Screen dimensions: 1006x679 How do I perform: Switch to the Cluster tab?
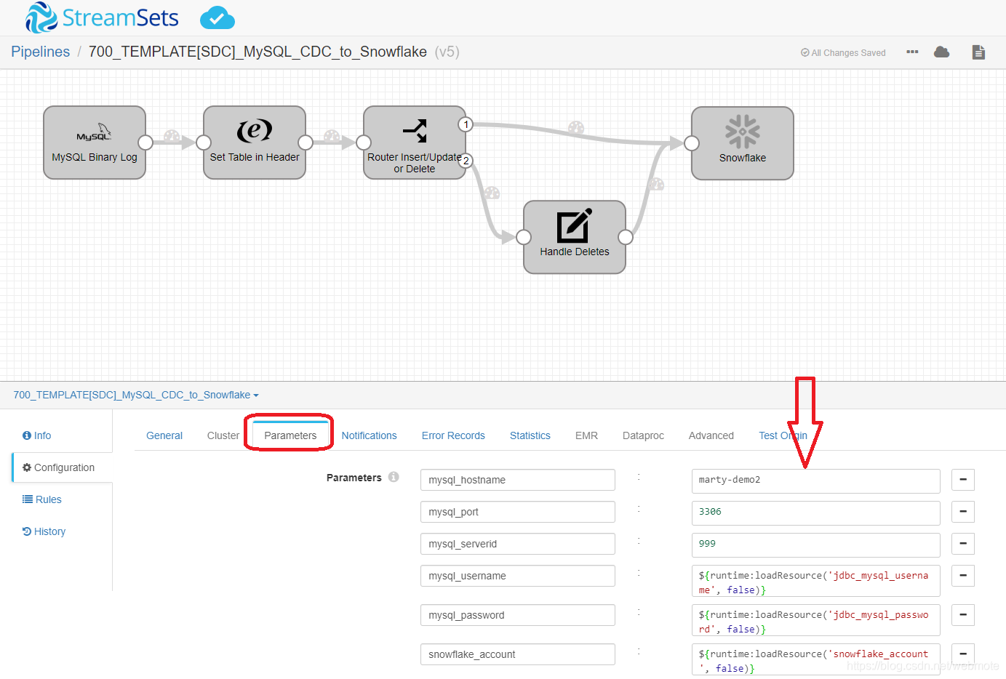[223, 435]
